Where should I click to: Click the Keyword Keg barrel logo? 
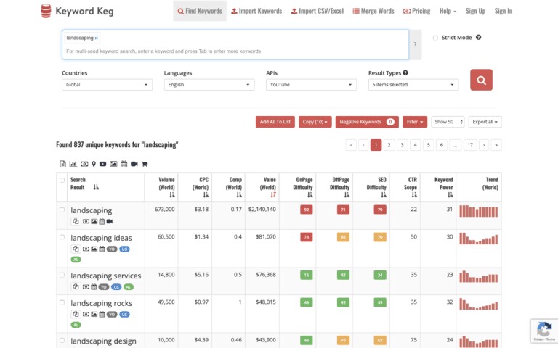(x=46, y=11)
